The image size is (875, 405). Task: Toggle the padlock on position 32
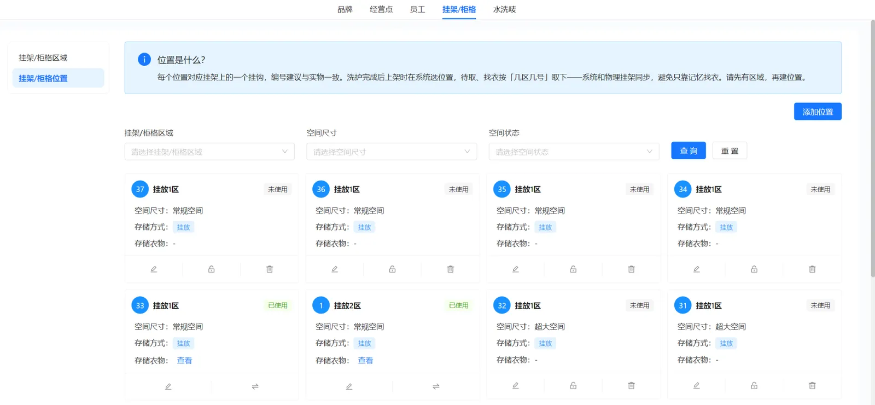[573, 386]
